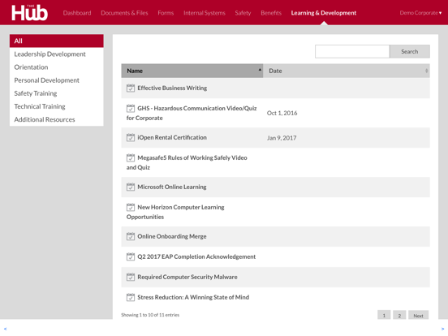Click calendar icon beside iOpen Rental Certification
The width and height of the screenshot is (448, 336).
pyautogui.click(x=131, y=137)
